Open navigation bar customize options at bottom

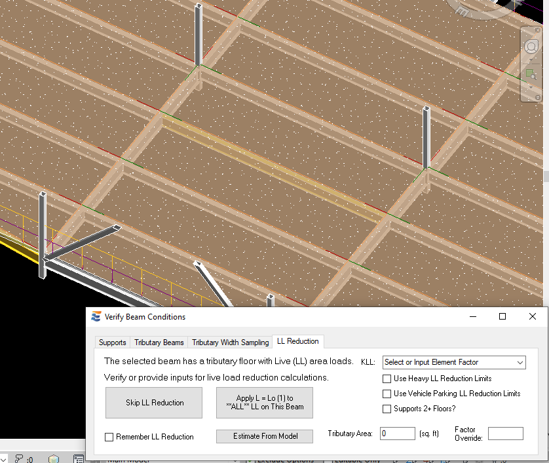pyautogui.click(x=538, y=98)
